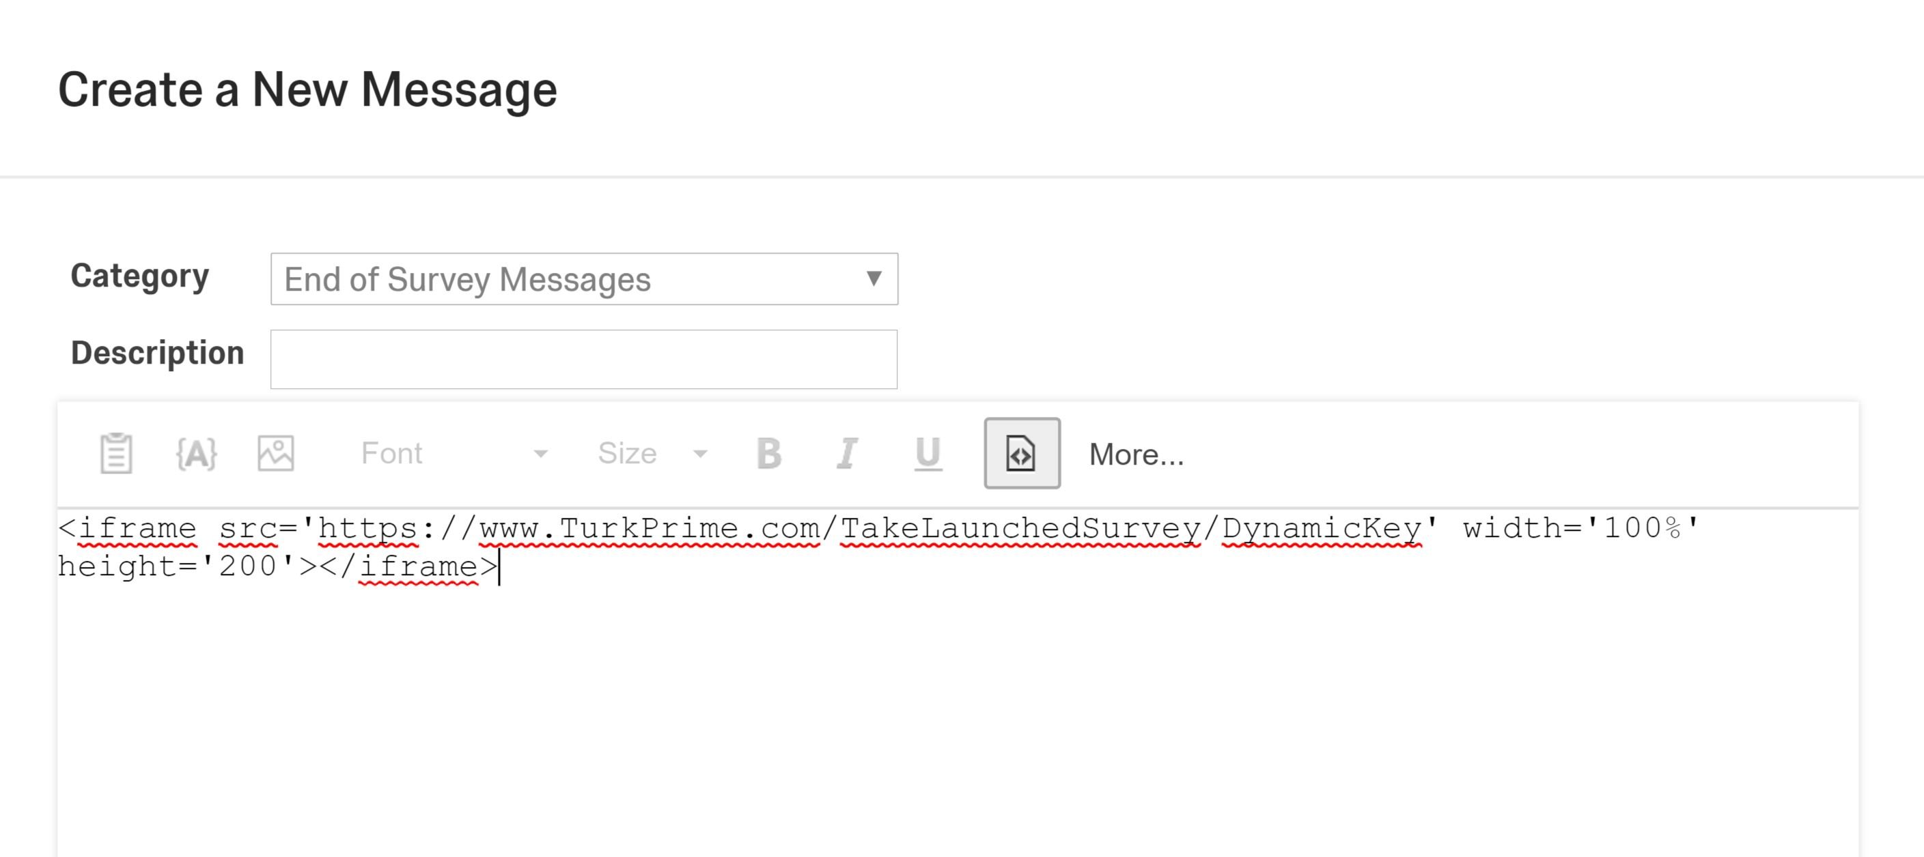Expand the Size dropdown
The image size is (1924, 857).
click(652, 453)
